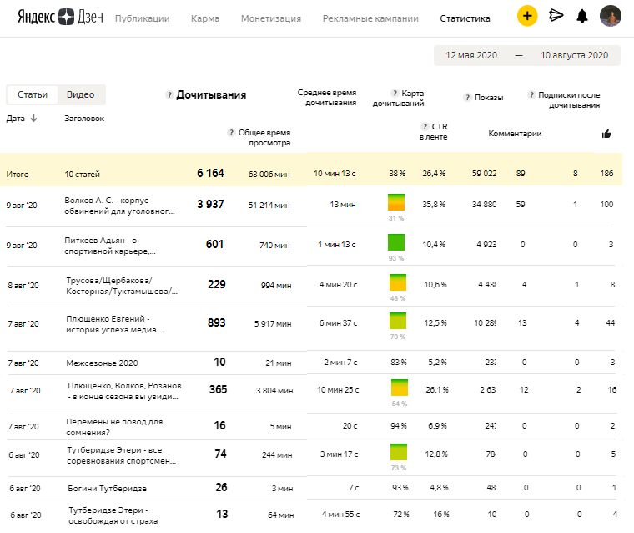Open article Плющенко Евгений - история успеха
Viewport: 634px width, 533px height.
pos(114,324)
